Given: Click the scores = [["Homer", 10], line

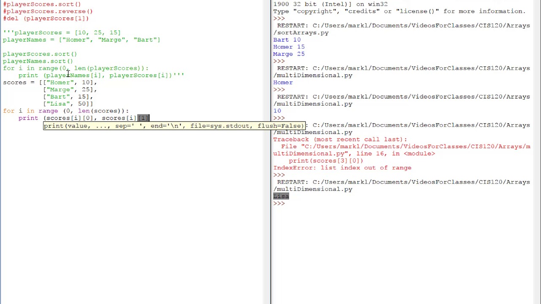Looking at the screenshot, I should click(x=50, y=83).
